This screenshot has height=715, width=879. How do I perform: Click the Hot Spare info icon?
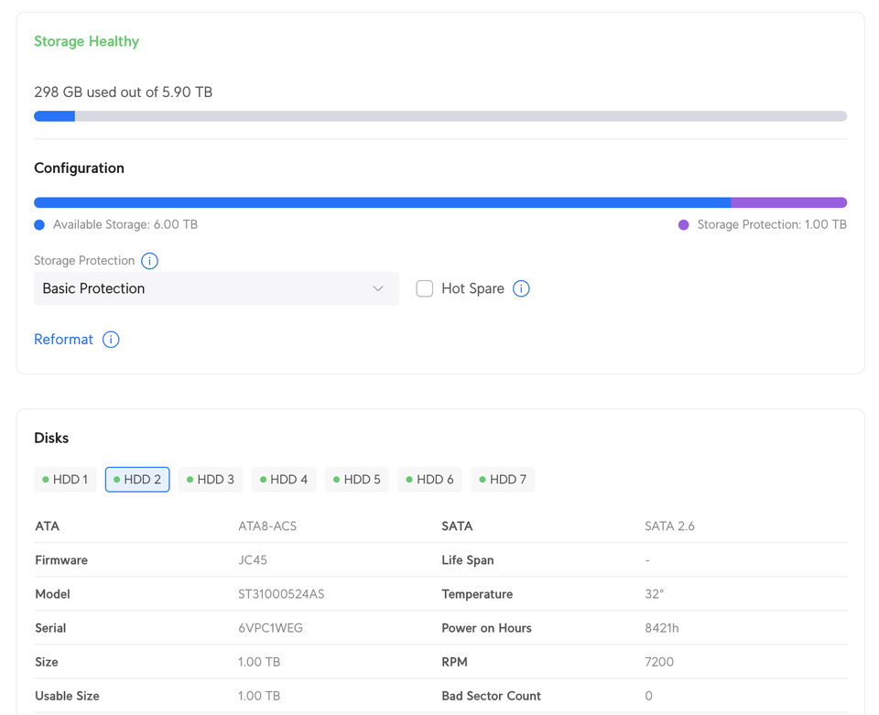[x=521, y=288]
